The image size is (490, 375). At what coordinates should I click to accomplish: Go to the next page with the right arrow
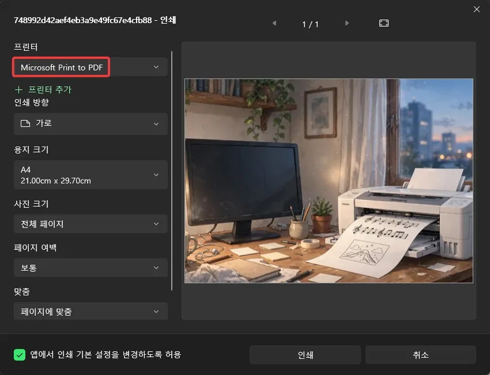point(347,23)
